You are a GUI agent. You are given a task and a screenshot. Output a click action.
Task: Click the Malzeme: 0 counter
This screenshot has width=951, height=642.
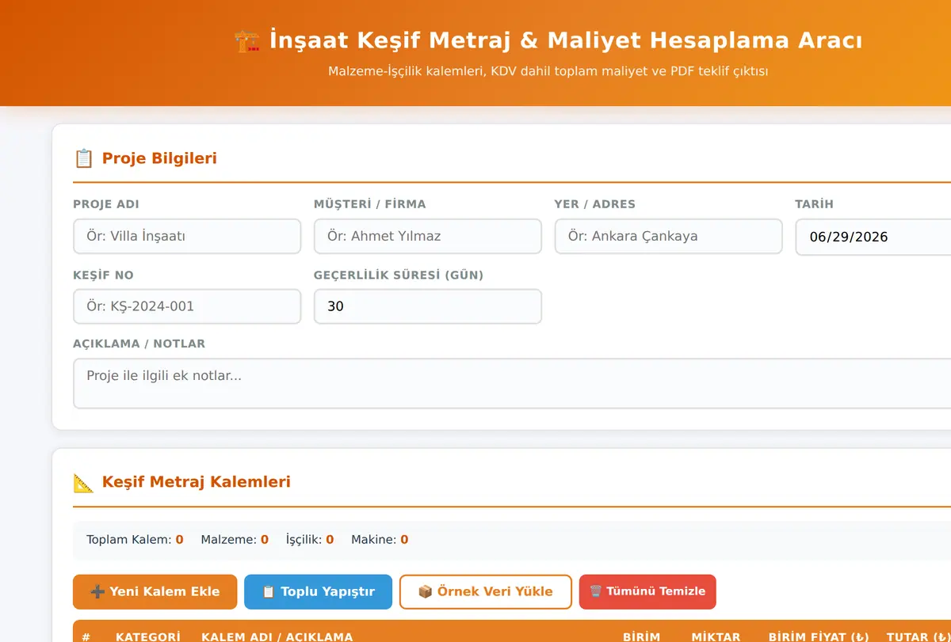click(x=235, y=540)
